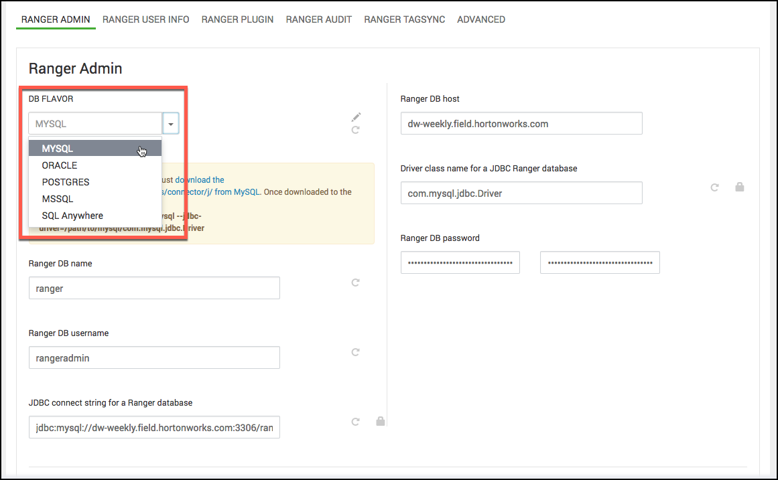Toggle the DB Flavor dropdown arrow
The image size is (778, 480).
(x=171, y=124)
